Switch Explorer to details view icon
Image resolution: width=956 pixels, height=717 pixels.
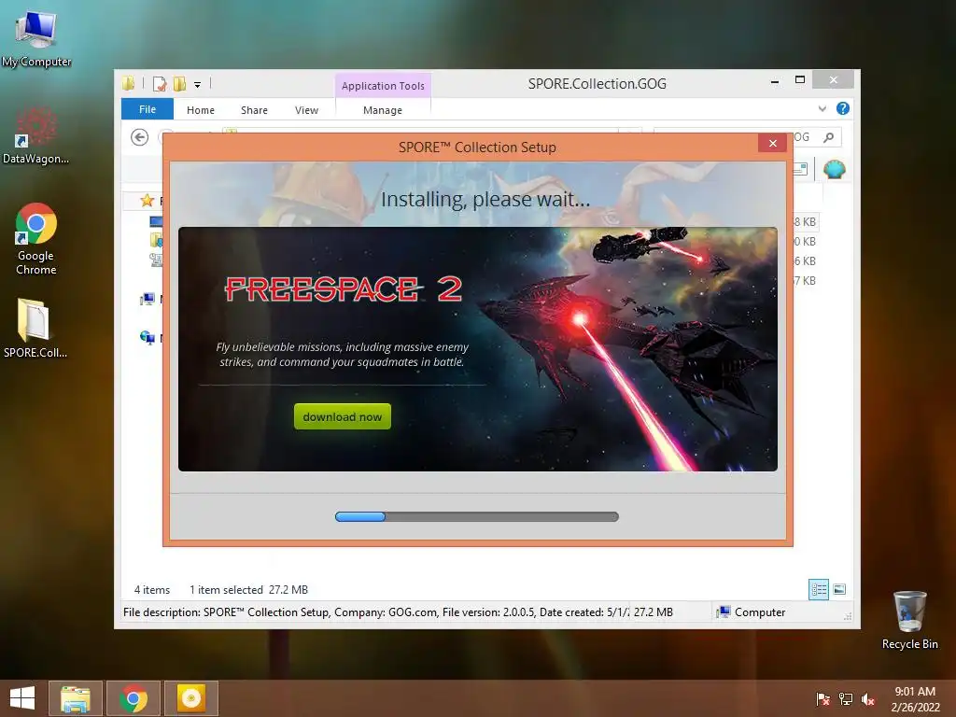[819, 589]
